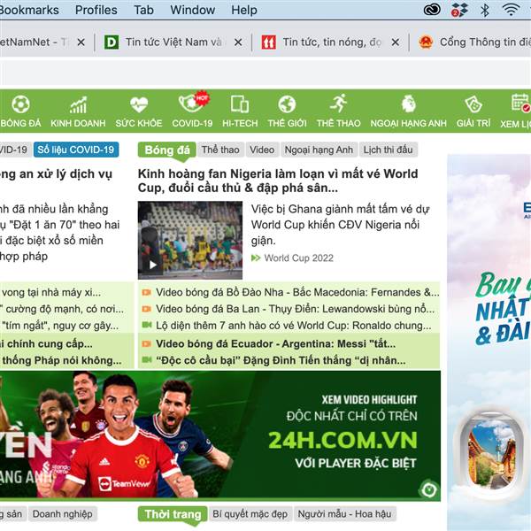
Task: Click the Creative Cloud menu bar icon
Action: pos(432,10)
